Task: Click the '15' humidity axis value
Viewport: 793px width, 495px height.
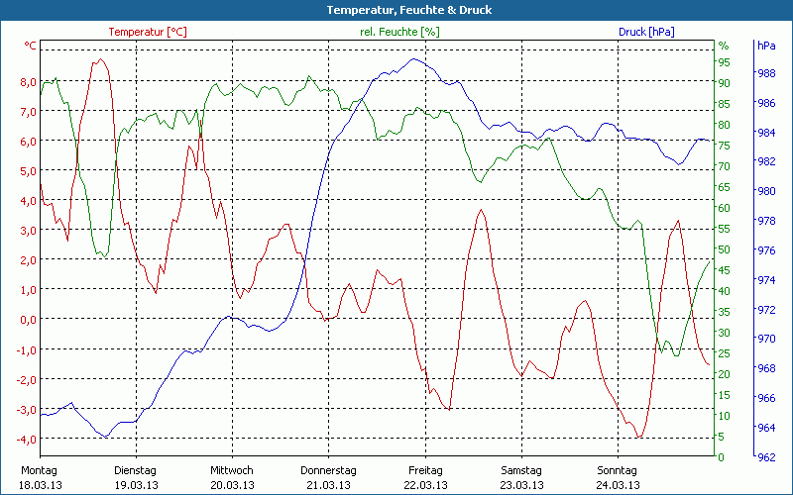Action: pos(725,395)
